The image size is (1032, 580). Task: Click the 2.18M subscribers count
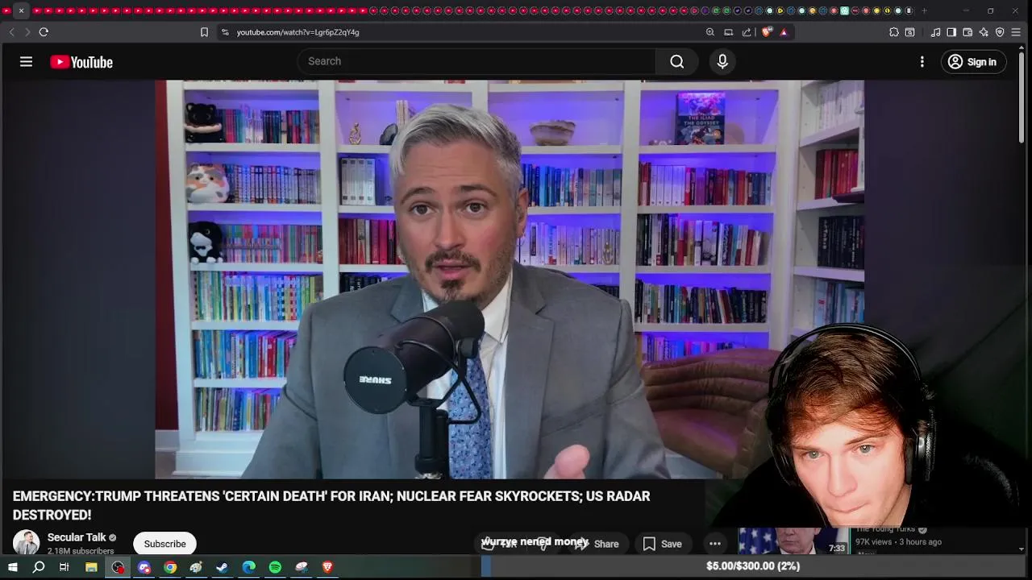click(x=81, y=551)
